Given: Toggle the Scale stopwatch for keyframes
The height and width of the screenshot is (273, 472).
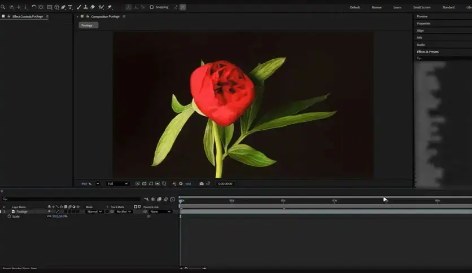Looking at the screenshot, I should [9, 216].
